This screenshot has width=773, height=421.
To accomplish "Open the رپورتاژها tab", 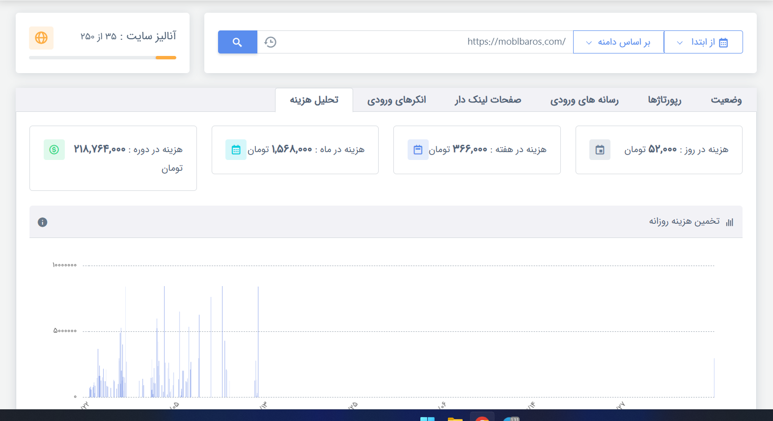I will coord(664,100).
